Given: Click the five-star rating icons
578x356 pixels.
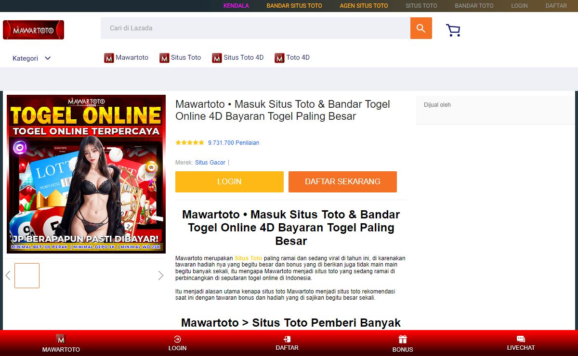Looking at the screenshot, I should [190, 143].
